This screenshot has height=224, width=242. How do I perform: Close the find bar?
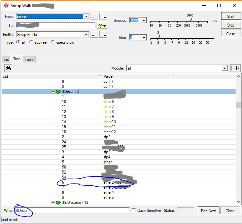coord(230,211)
